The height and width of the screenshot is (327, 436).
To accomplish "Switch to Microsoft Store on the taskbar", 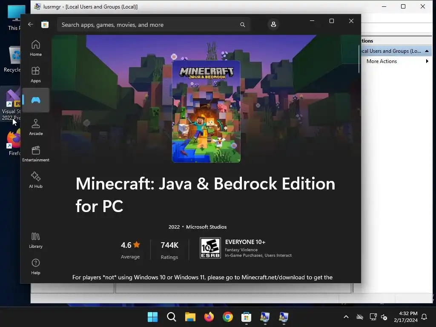I will [x=247, y=317].
